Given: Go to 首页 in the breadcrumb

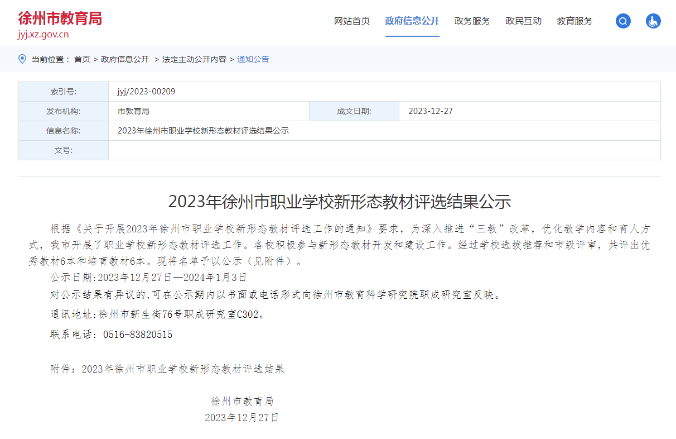Looking at the screenshot, I should pos(82,59).
